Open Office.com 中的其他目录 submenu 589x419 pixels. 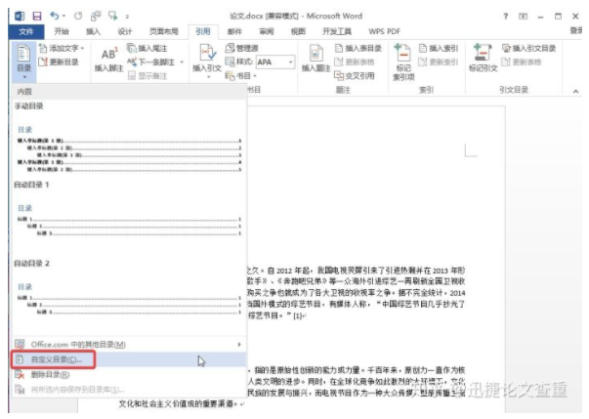click(129, 345)
